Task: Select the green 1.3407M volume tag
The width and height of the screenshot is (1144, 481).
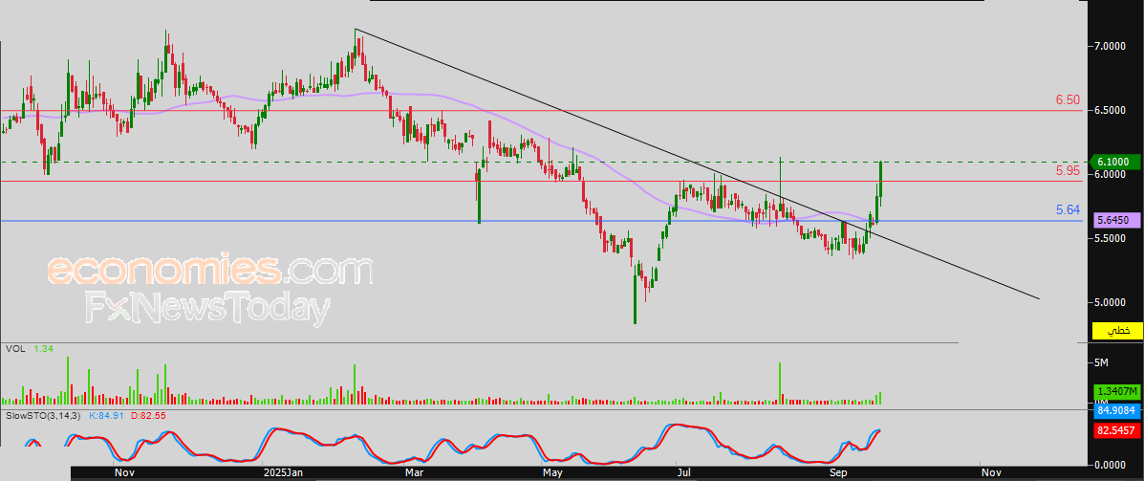Action: [1117, 393]
